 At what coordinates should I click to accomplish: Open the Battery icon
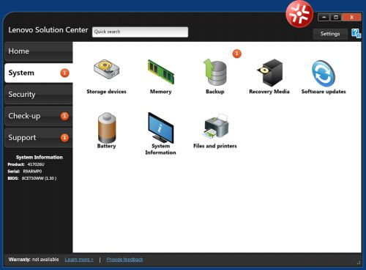pos(107,128)
